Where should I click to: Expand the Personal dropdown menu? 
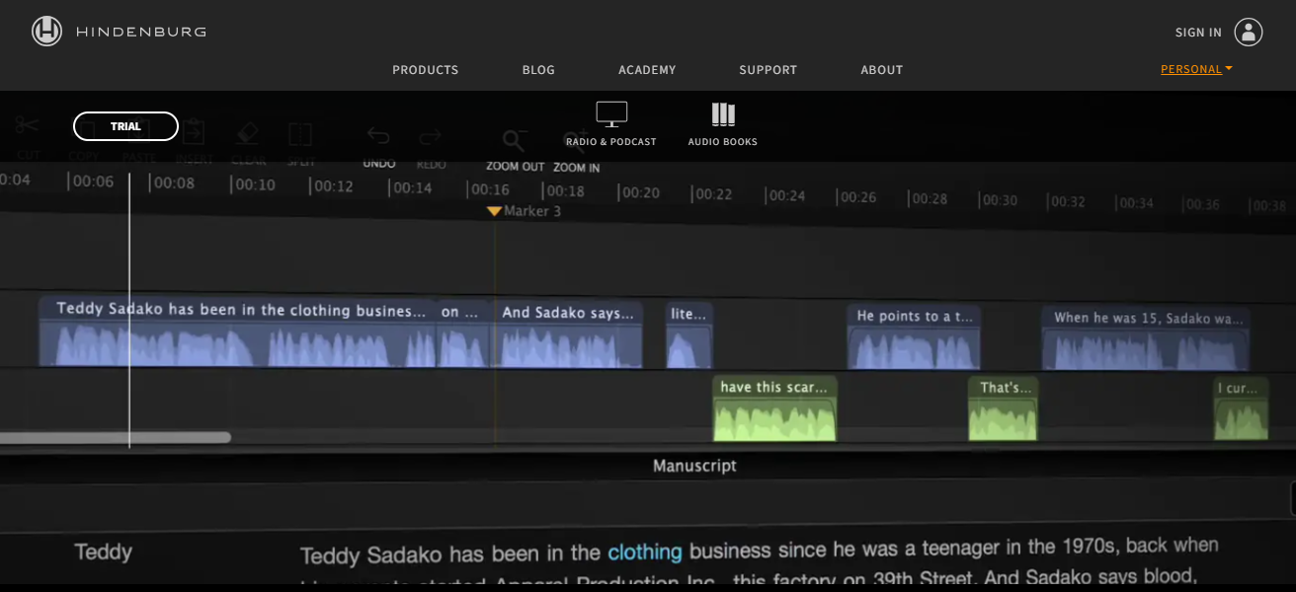pyautogui.click(x=1196, y=69)
